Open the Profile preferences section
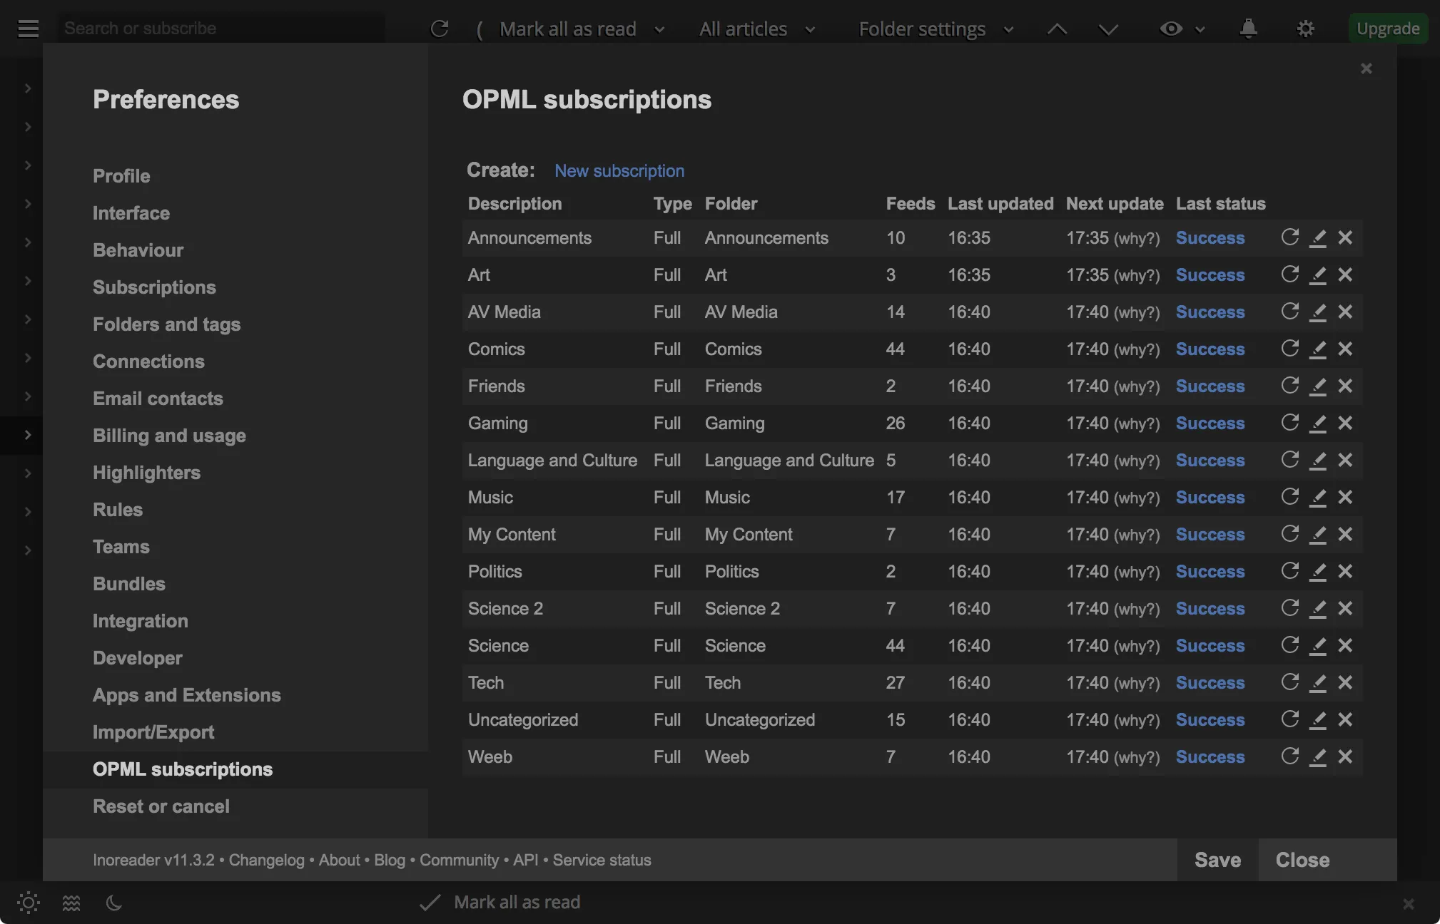1440x924 pixels. pos(121,176)
